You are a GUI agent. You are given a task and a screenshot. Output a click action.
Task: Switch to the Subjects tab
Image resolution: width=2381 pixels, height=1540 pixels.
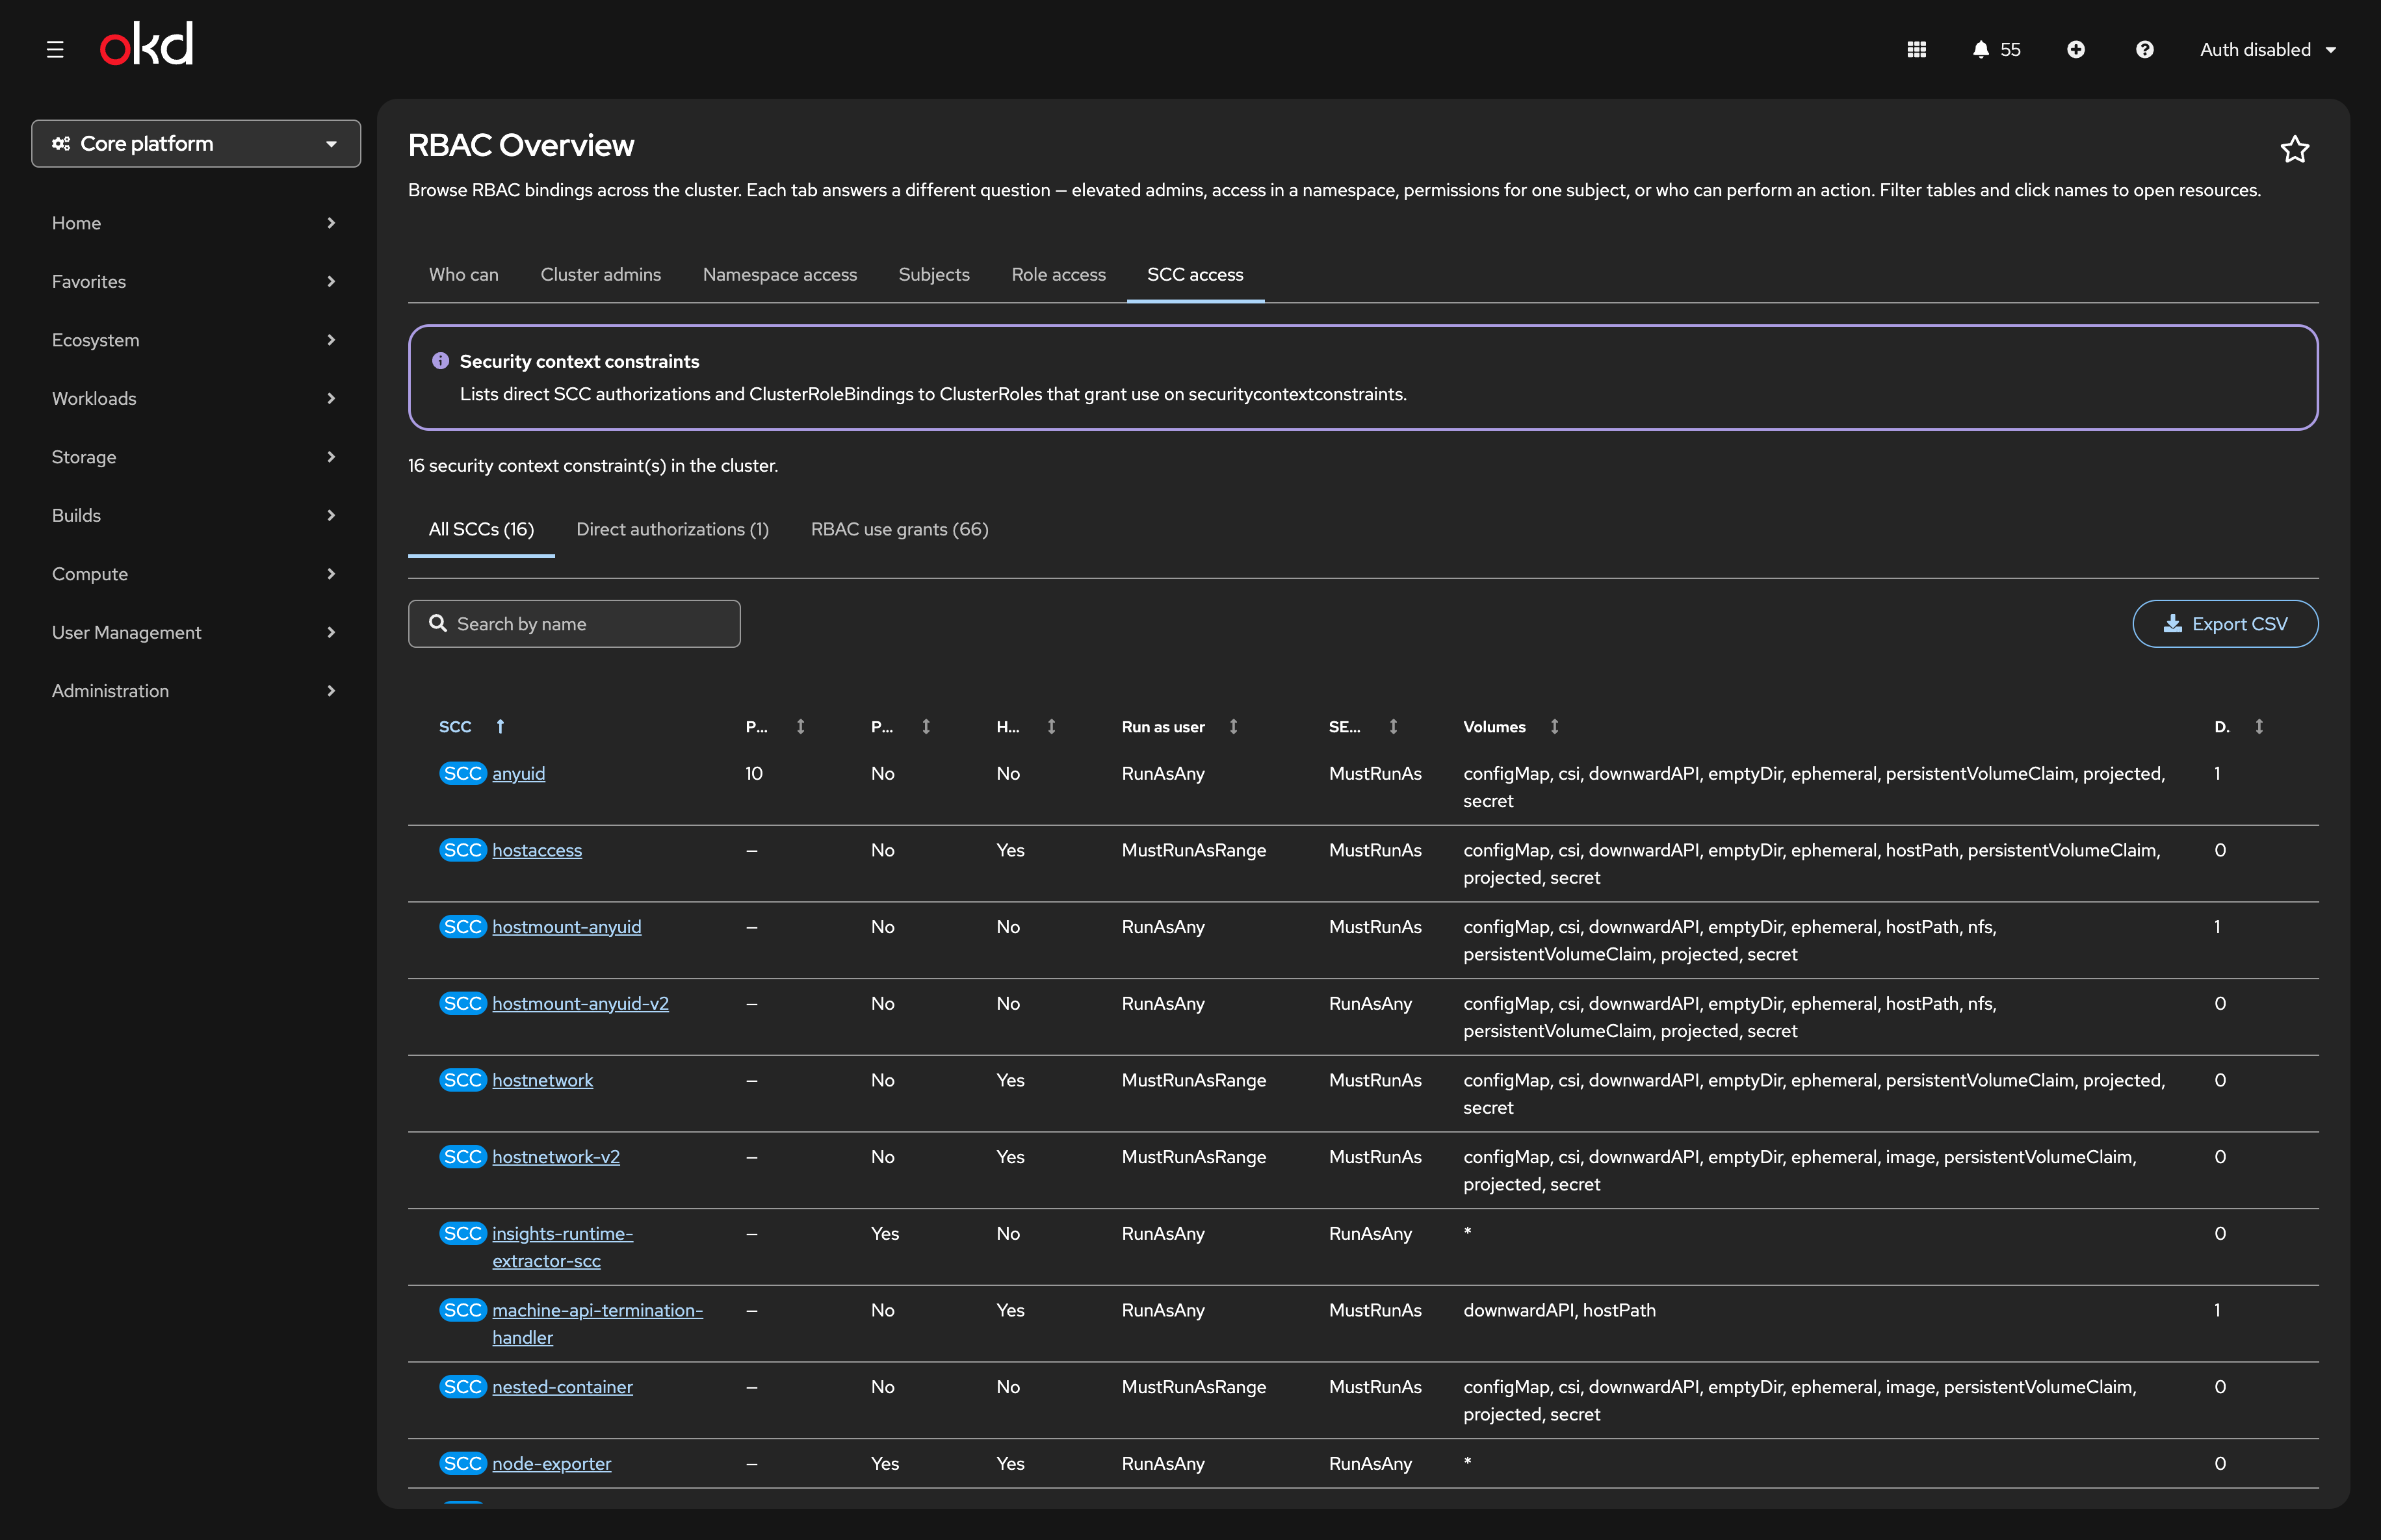pos(933,274)
